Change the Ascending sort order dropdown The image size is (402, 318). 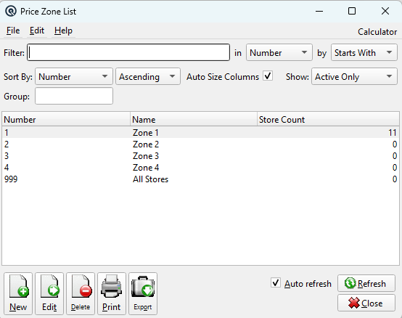click(x=148, y=76)
